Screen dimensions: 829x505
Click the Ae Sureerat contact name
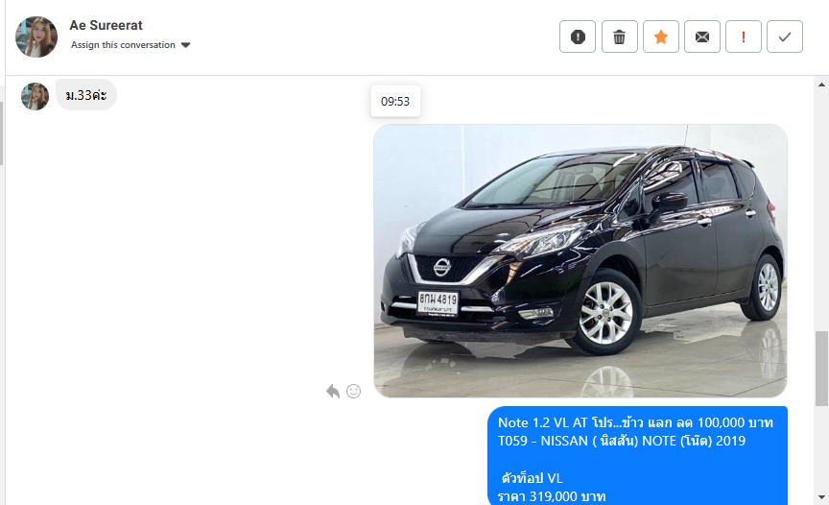point(106,25)
